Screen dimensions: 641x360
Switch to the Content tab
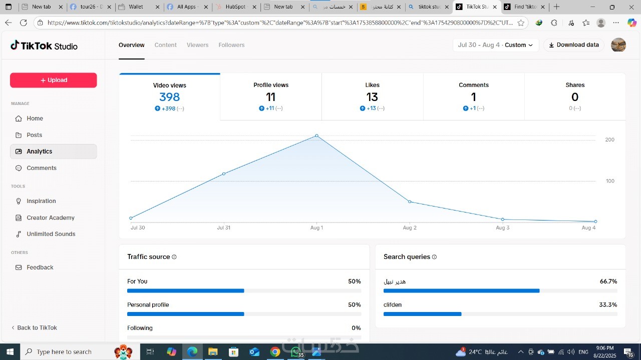(x=165, y=45)
